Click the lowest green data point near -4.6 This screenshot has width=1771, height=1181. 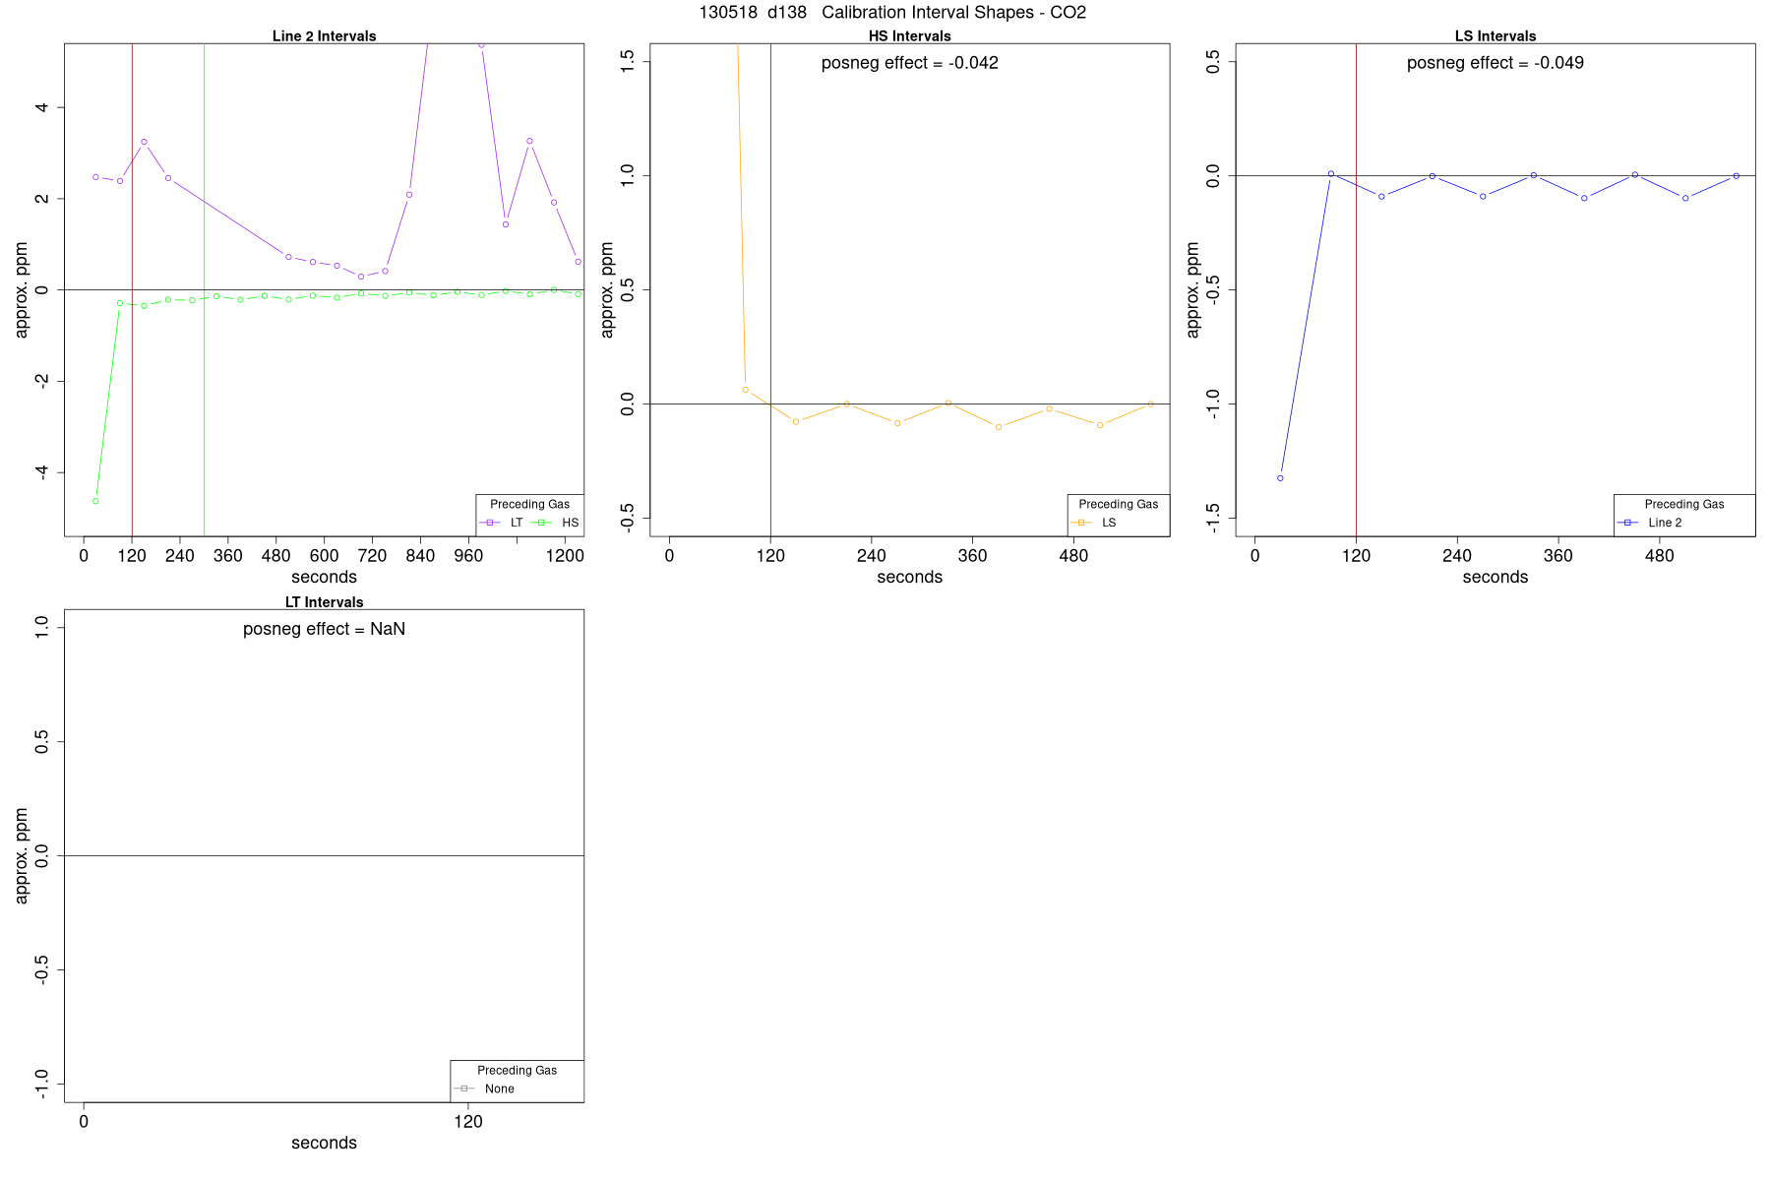pyautogui.click(x=95, y=501)
